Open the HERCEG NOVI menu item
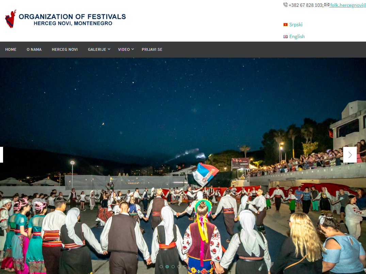This screenshot has height=274, width=366. pyautogui.click(x=65, y=49)
